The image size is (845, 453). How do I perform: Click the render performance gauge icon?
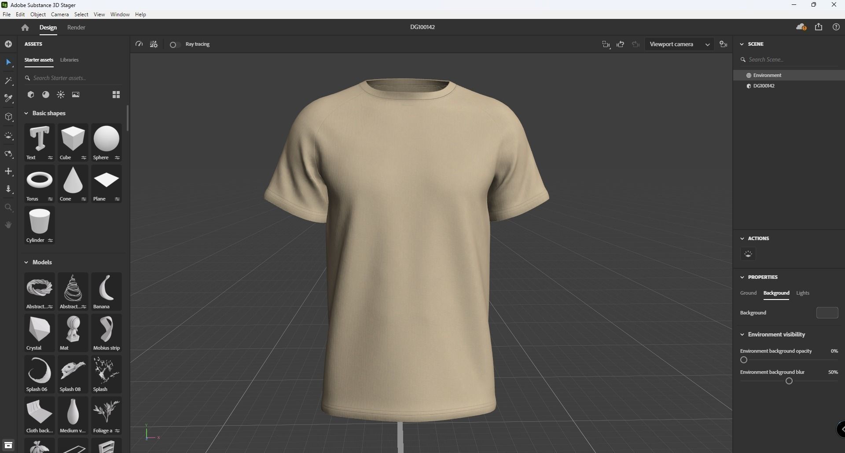(x=139, y=44)
